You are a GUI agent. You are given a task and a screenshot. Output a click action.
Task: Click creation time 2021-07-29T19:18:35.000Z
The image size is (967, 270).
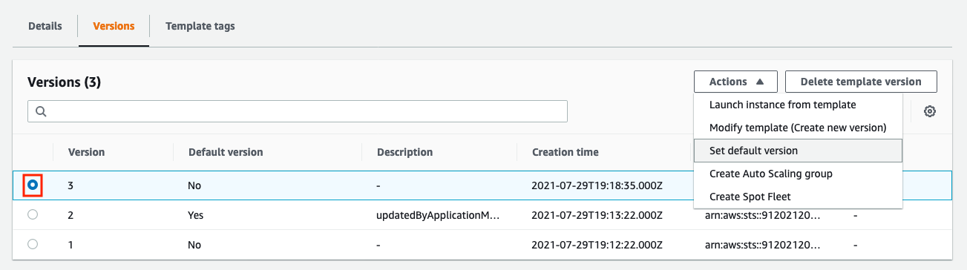597,185
